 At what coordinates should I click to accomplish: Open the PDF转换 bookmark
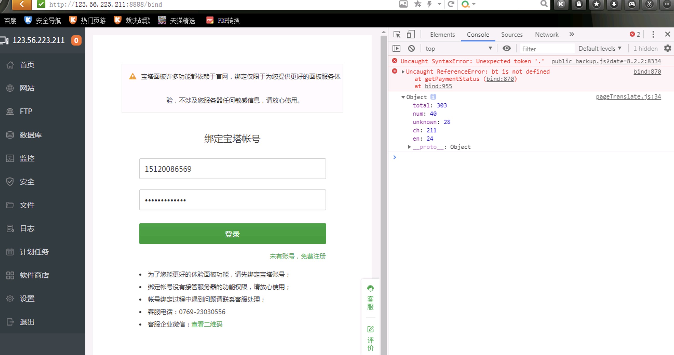(223, 21)
